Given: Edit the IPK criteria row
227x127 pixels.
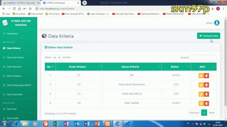Looking at the screenshot, I should 201,75.
